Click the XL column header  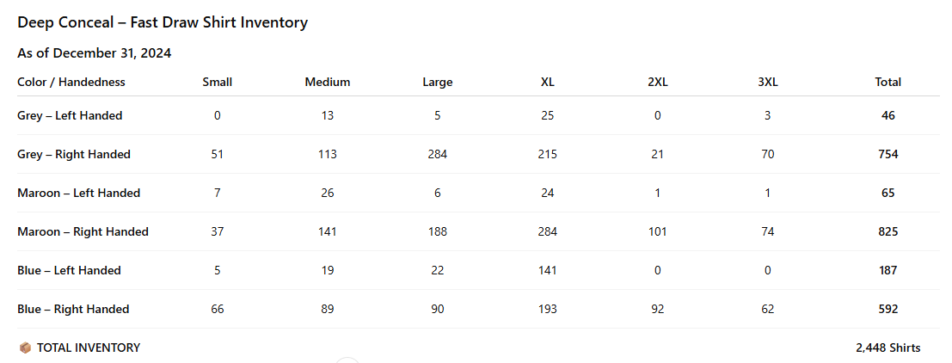[x=548, y=83]
